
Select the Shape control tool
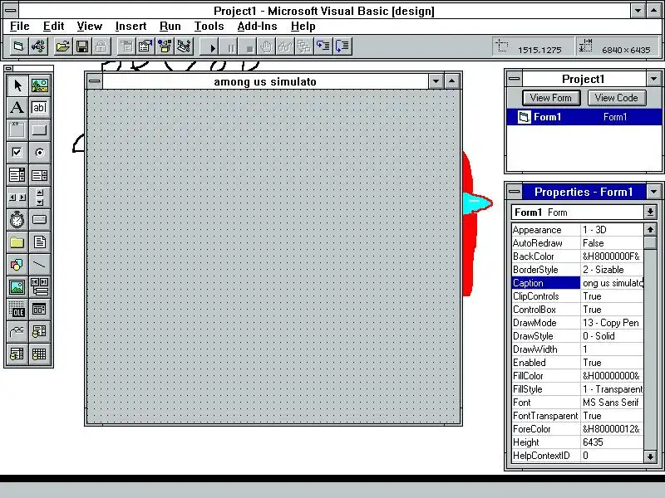click(x=17, y=265)
